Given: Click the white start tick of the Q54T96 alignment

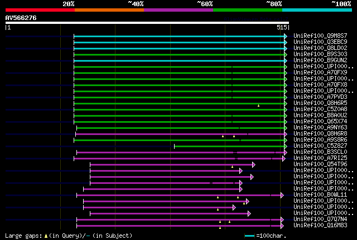Looking at the screenshot, I should coord(90,165).
